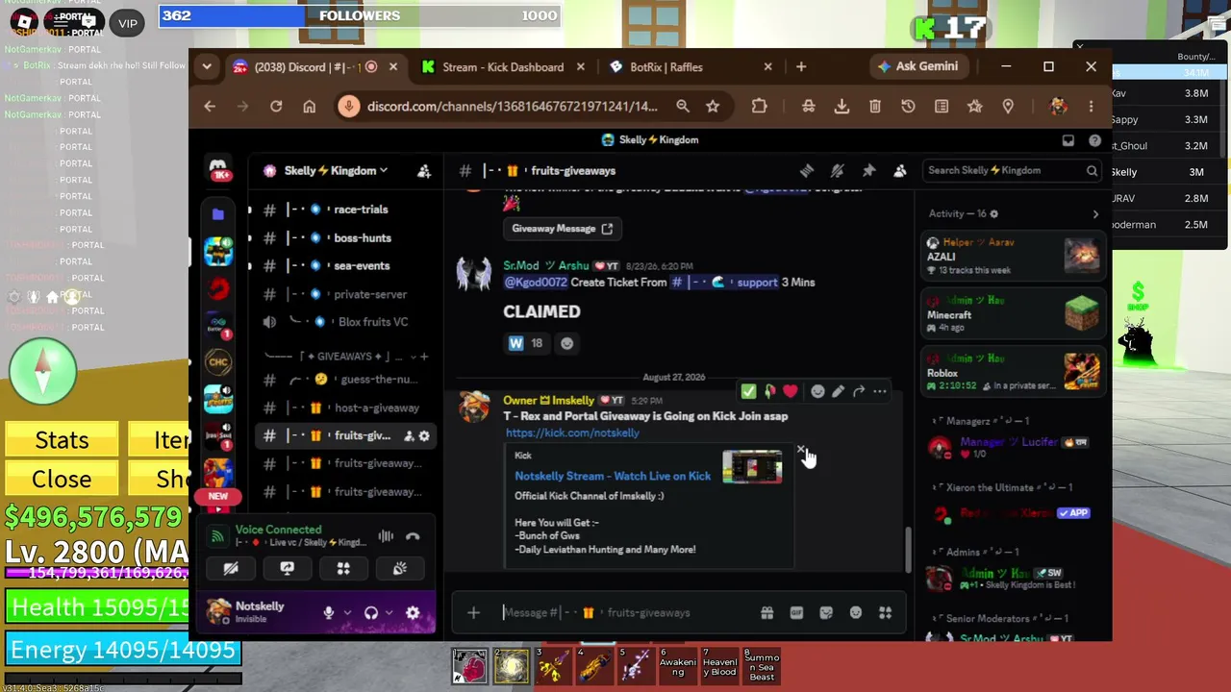The height and width of the screenshot is (692, 1231).
Task: Open Chrome tab search dropdown
Action: coord(207,66)
